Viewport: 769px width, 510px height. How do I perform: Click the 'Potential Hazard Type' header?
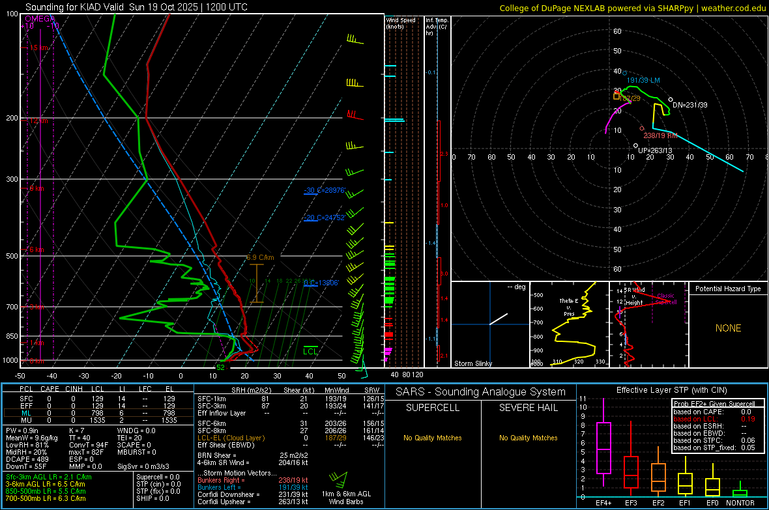tap(729, 289)
